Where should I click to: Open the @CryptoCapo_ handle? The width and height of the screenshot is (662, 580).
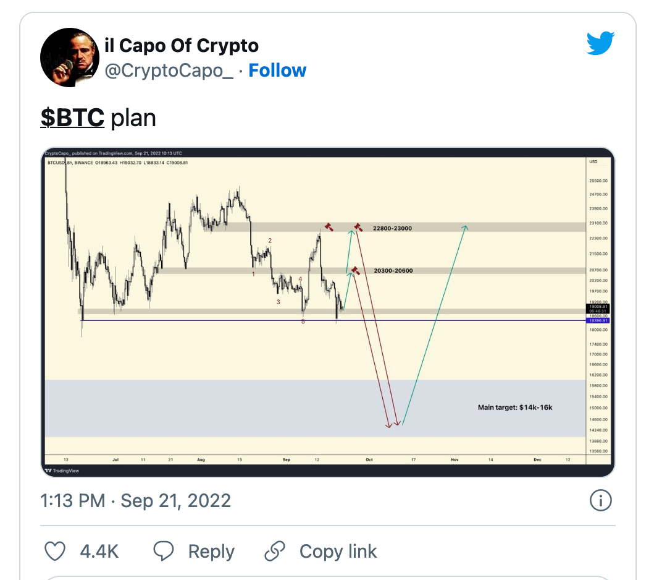pos(169,70)
